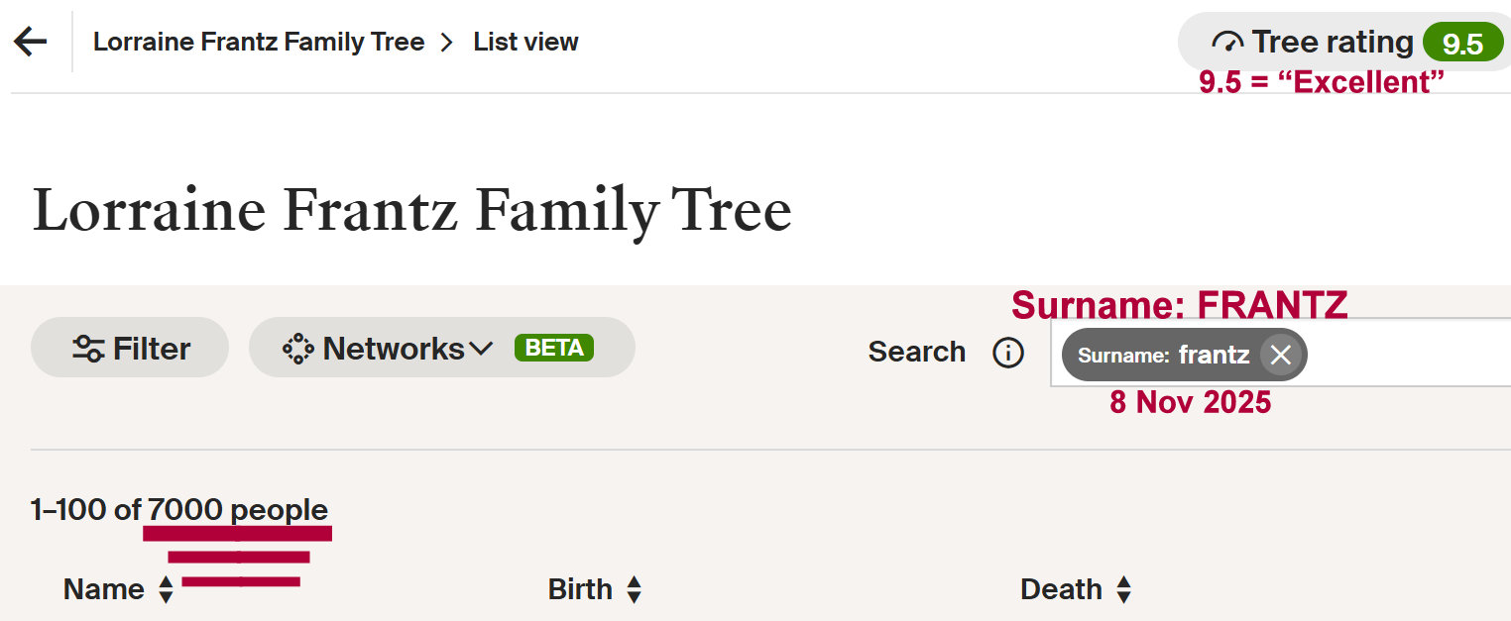The height and width of the screenshot is (621, 1511).
Task: Open the Search info icon
Action: click(1008, 353)
